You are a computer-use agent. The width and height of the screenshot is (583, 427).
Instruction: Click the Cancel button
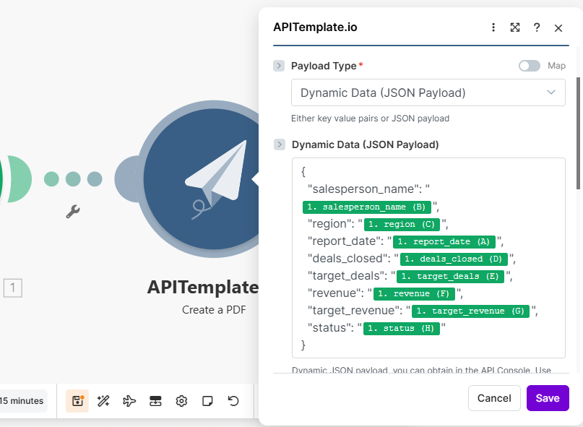click(494, 398)
